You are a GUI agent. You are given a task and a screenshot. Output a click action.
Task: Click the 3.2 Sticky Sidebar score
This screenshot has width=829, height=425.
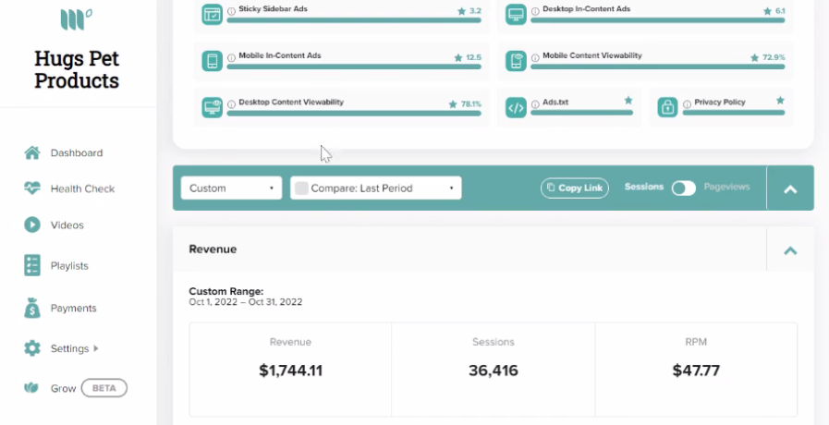[475, 11]
